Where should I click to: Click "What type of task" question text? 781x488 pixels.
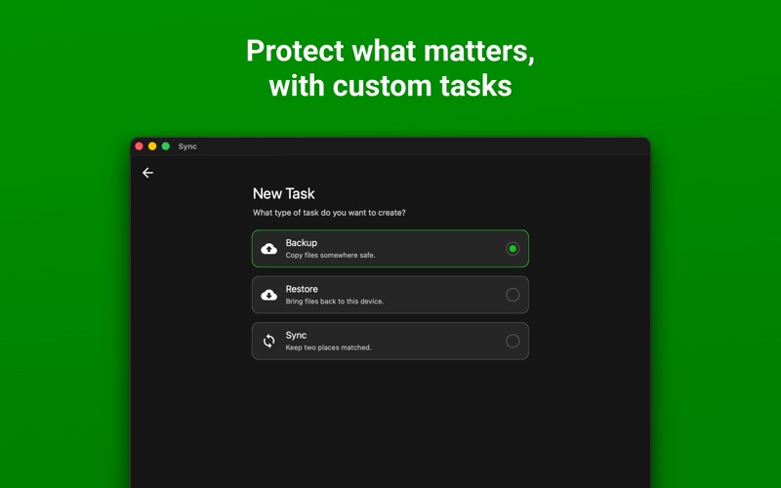[329, 213]
